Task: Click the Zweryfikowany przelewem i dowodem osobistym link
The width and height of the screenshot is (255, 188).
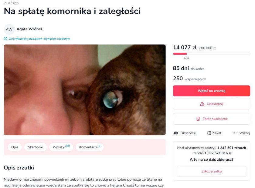Action: [39, 39]
